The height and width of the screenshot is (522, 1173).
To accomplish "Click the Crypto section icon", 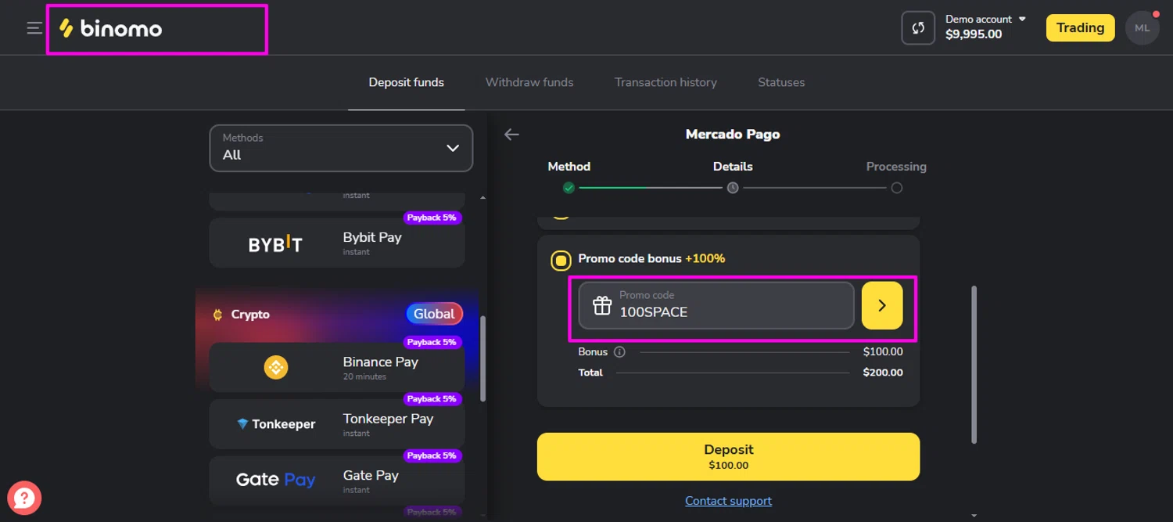I will tap(218, 315).
